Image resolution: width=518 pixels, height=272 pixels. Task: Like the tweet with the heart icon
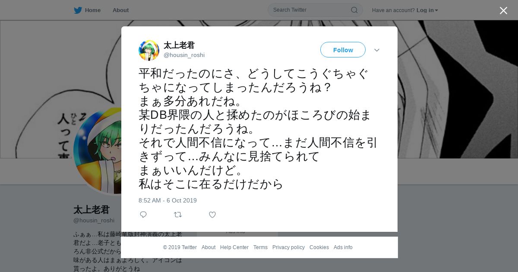tap(212, 215)
